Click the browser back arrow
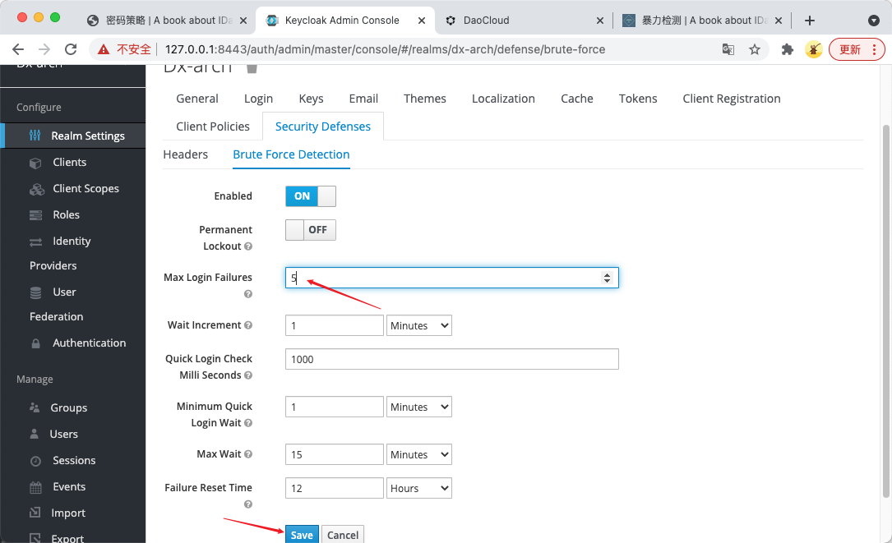 coord(18,49)
